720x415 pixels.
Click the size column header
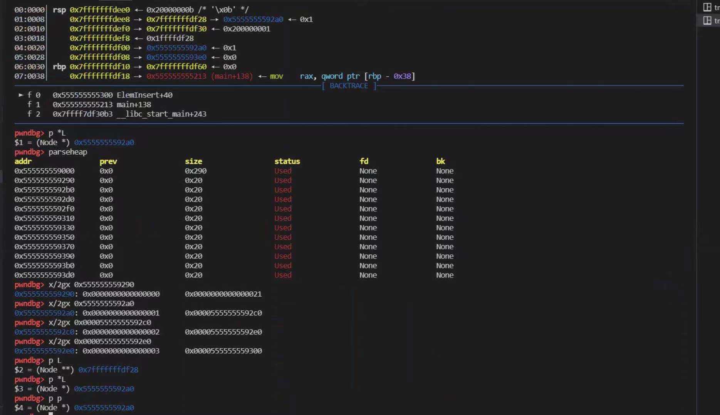click(x=193, y=161)
